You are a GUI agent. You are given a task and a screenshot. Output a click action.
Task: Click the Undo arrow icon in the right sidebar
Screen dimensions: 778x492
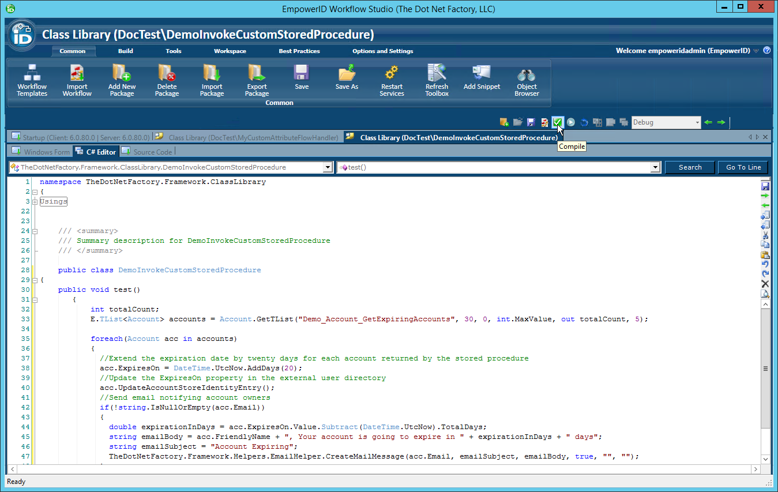tap(765, 264)
